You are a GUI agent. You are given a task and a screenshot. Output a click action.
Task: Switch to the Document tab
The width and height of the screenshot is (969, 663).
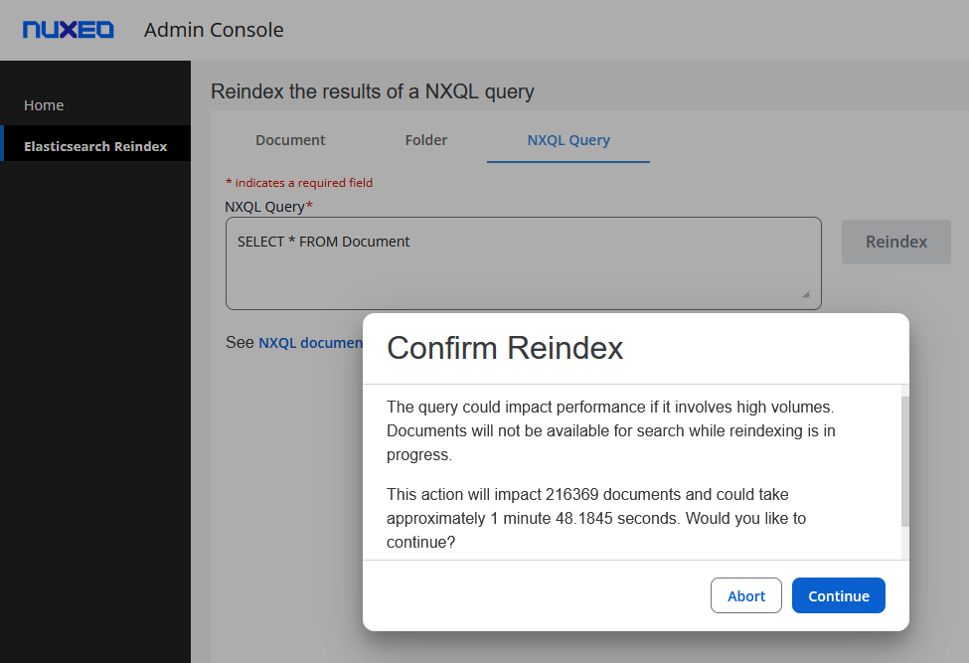[x=290, y=140]
